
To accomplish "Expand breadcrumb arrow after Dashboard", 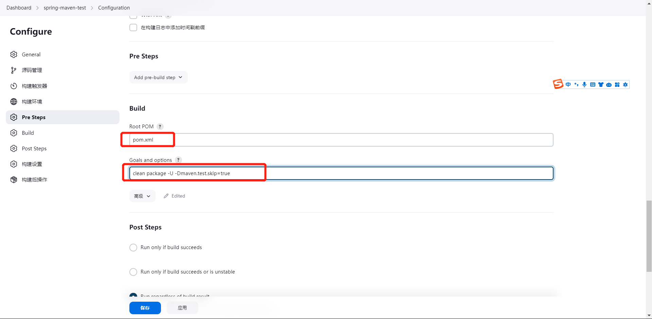I will tap(37, 8).
